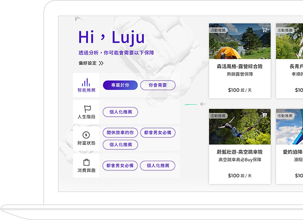Click the 消費興趣 shopping bag icon
Image resolution: width=303 pixels, height=220 pixels.
(86, 162)
